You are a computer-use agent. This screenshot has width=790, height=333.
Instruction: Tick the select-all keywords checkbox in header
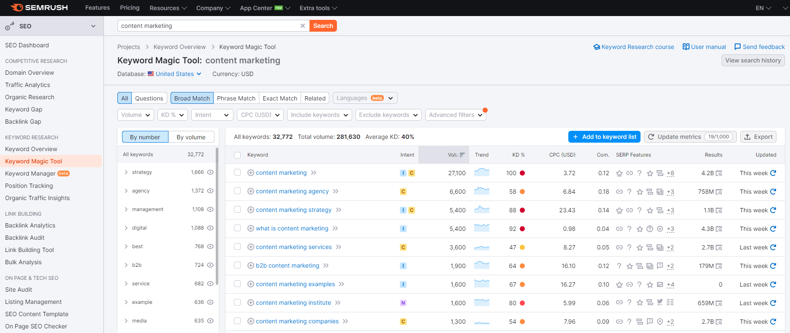237,155
